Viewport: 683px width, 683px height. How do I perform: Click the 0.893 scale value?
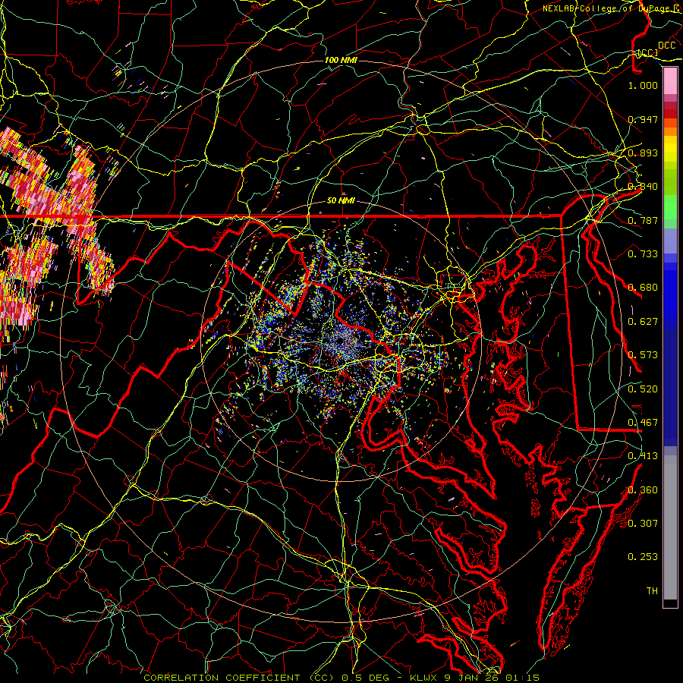[x=643, y=153]
